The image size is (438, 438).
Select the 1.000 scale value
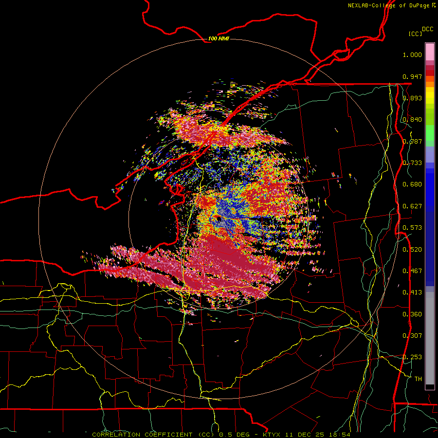[x=412, y=55]
